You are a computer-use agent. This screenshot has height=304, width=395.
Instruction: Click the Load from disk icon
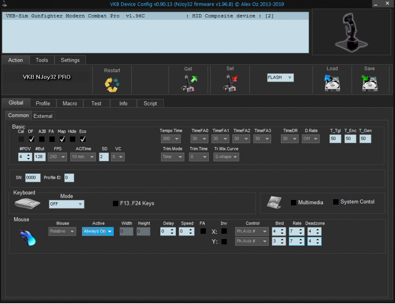[x=332, y=83]
